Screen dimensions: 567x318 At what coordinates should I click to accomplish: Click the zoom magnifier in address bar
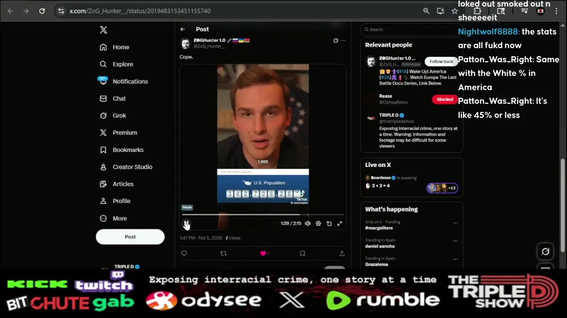pyautogui.click(x=426, y=11)
